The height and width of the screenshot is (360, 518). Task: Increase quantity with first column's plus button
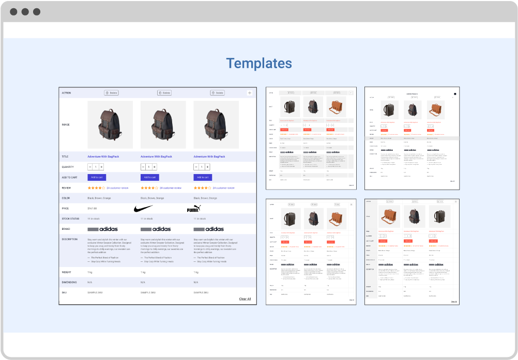(101, 167)
